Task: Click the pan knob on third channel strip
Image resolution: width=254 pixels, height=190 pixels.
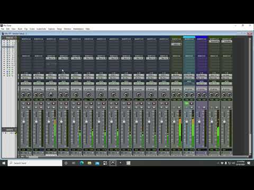Action: pyautogui.click(x=51, y=95)
